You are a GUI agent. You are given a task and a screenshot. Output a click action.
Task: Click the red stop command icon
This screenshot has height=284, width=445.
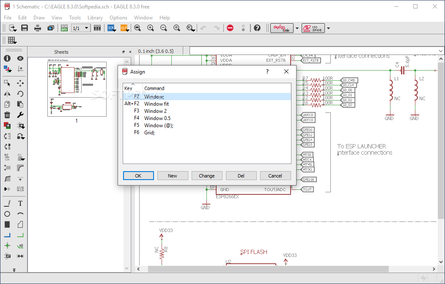tap(230, 28)
